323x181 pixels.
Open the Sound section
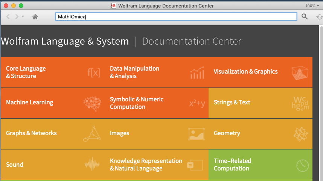click(x=15, y=164)
